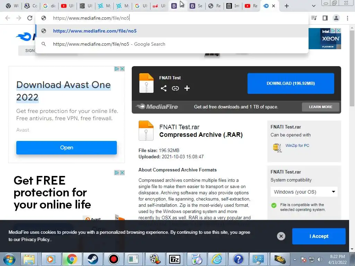Open Chrome three-dot menu
This screenshot has height=266, width=355.
[x=347, y=18]
